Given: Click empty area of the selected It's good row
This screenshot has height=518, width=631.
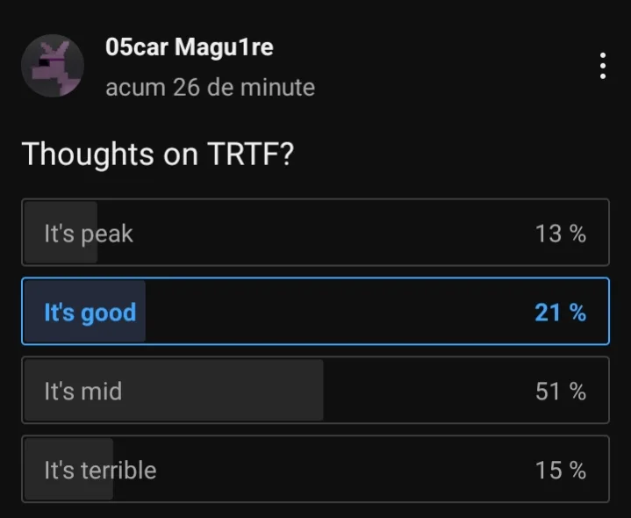Looking at the screenshot, I should (338, 311).
